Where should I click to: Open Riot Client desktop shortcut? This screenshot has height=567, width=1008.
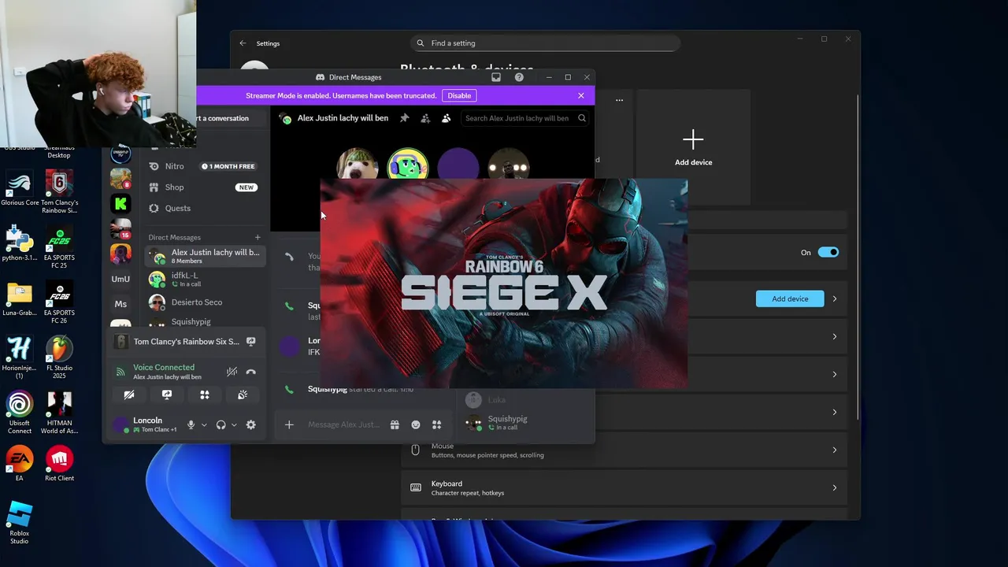pyautogui.click(x=59, y=464)
